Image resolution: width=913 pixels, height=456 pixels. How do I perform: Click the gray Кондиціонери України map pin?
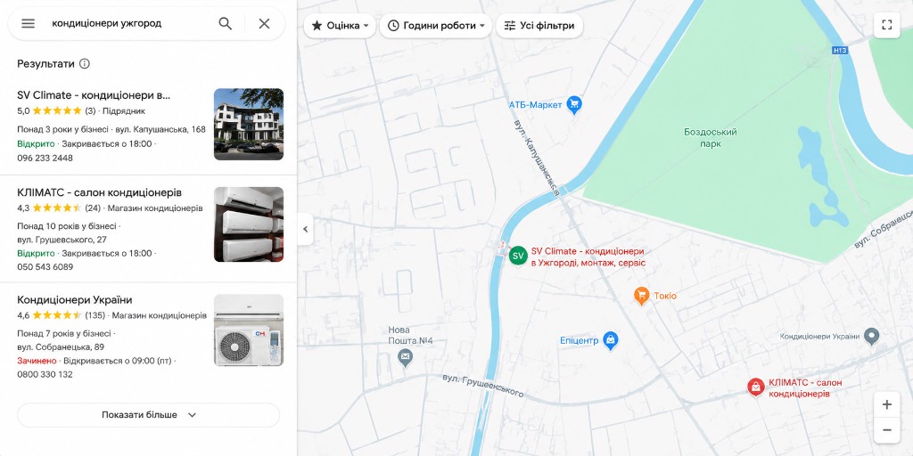coord(871,336)
